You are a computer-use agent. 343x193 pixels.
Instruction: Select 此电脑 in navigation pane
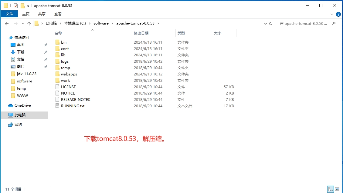(x=25, y=115)
